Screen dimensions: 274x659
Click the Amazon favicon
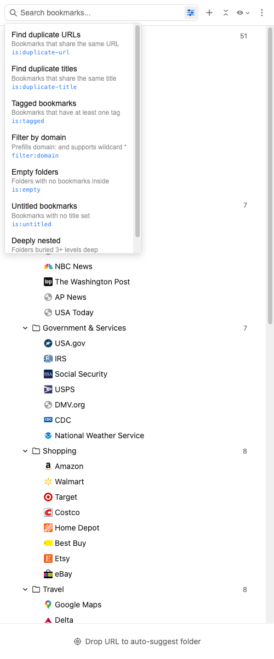pos(48,466)
